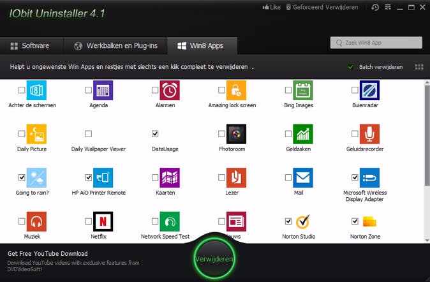Click the vertical scrollbar thumb
Image resolution: width=430 pixels, height=282 pixels.
point(427,135)
